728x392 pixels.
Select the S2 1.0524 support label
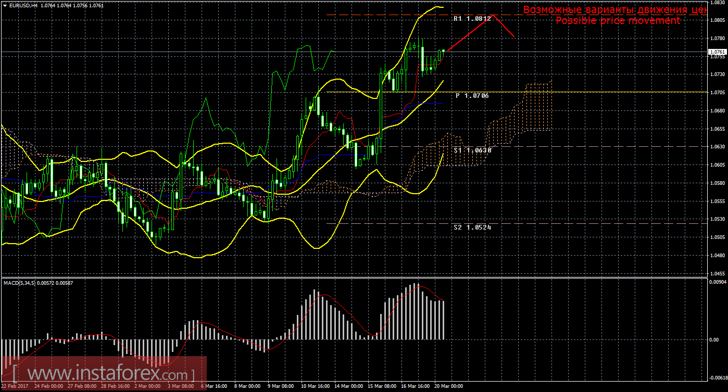coord(472,227)
